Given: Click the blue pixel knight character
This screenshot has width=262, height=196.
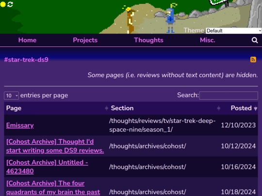Looking at the screenshot, I should (x=170, y=20).
